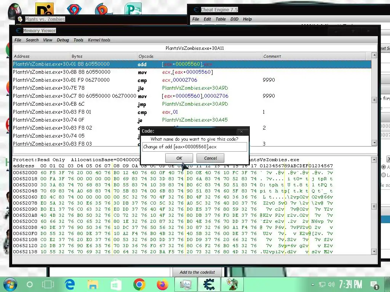Switch to Plants vs. Zombies taskbar icon
This screenshot has height=292, width=390.
tap(232, 284)
